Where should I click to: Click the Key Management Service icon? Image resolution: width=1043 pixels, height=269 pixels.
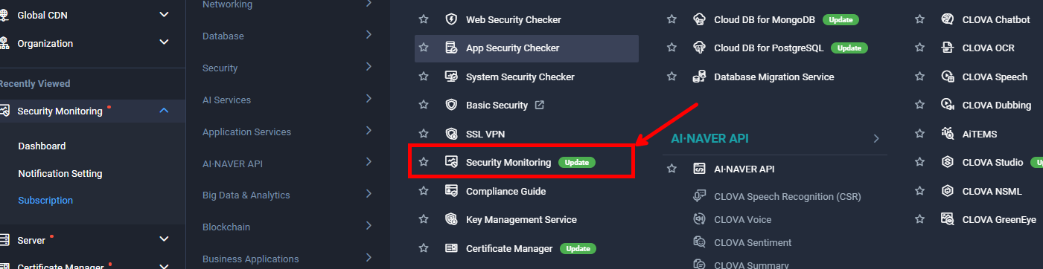(451, 219)
